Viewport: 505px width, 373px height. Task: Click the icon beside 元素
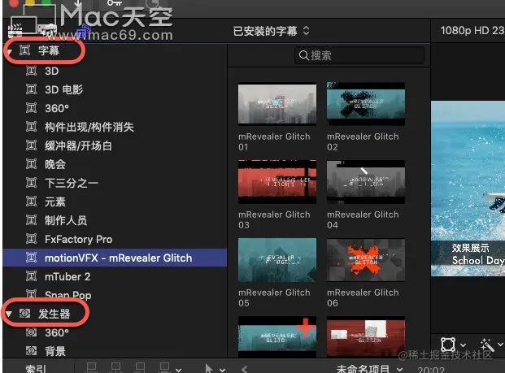coord(31,202)
